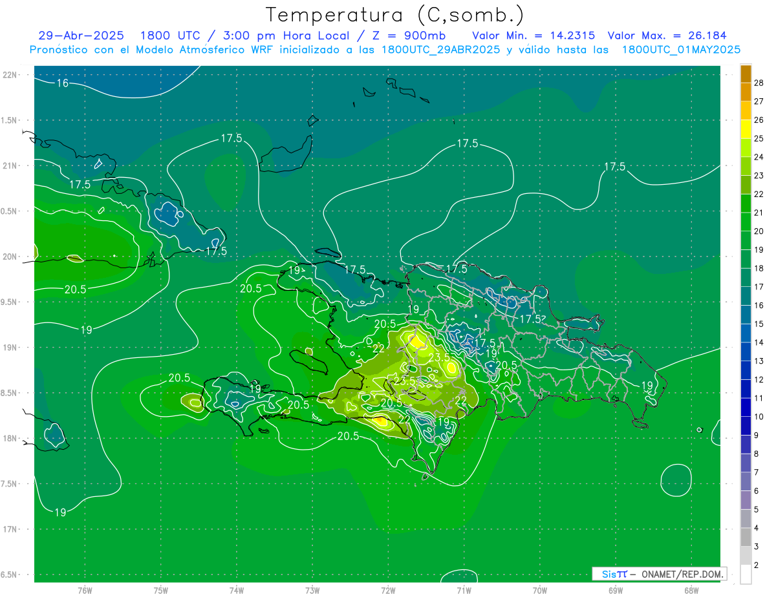
Task: Click the "75W" longitude axis label
Action: (x=161, y=591)
